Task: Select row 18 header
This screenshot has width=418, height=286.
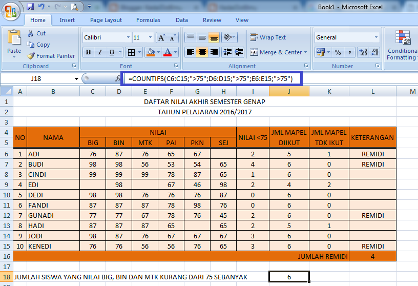Action: (x=6, y=277)
